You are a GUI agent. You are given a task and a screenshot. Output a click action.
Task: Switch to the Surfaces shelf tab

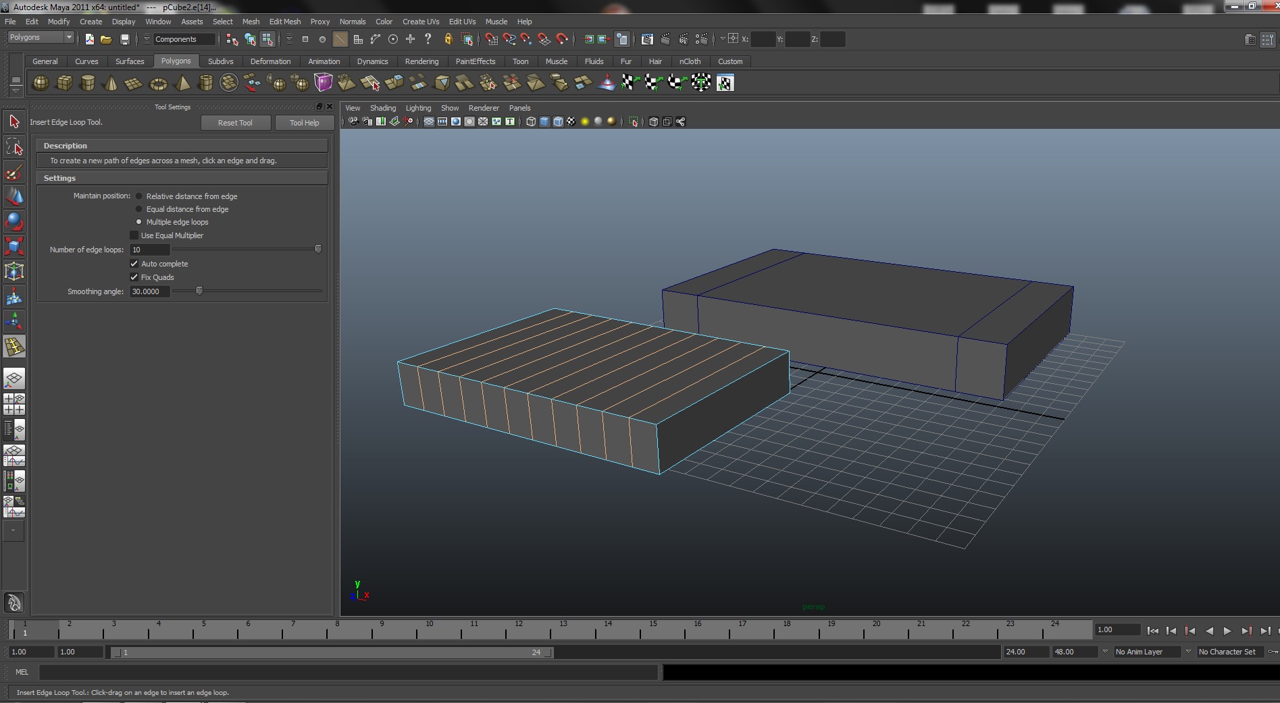pos(130,61)
